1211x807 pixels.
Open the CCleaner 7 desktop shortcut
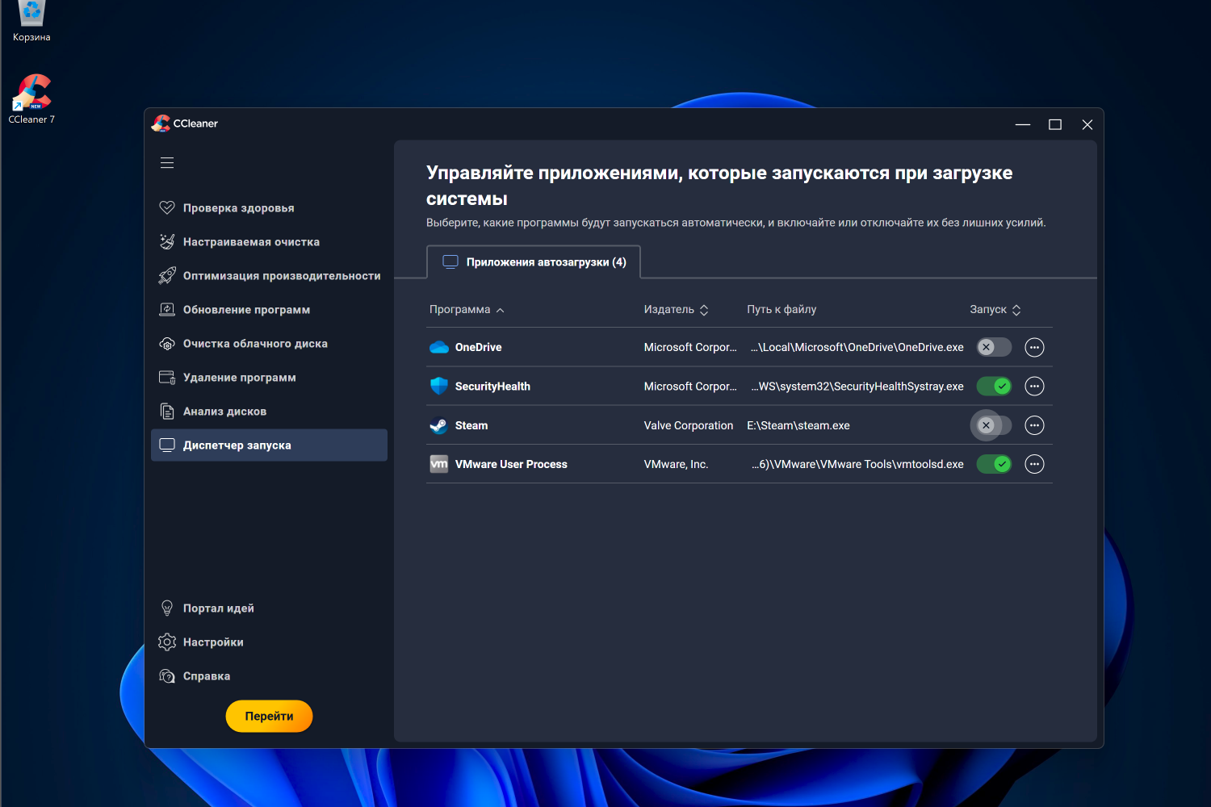pyautogui.click(x=31, y=99)
